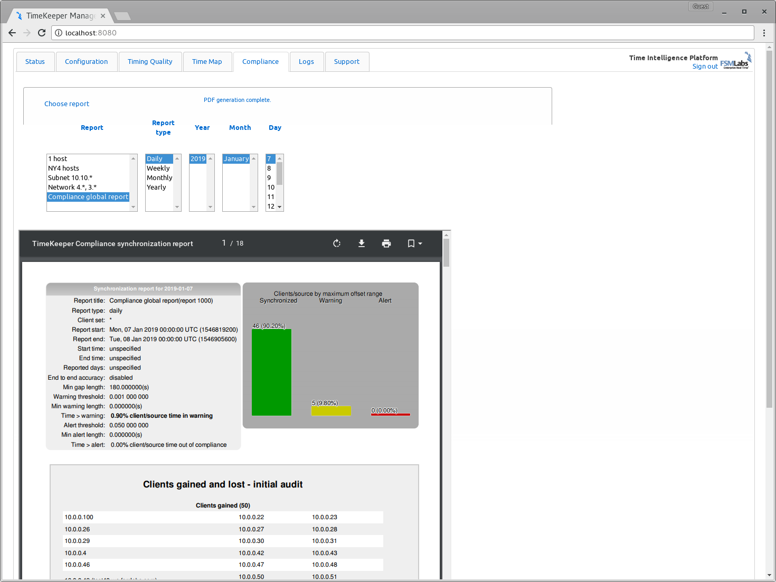776x582 pixels.
Task: Click the yellow Warning bar
Action: [331, 411]
